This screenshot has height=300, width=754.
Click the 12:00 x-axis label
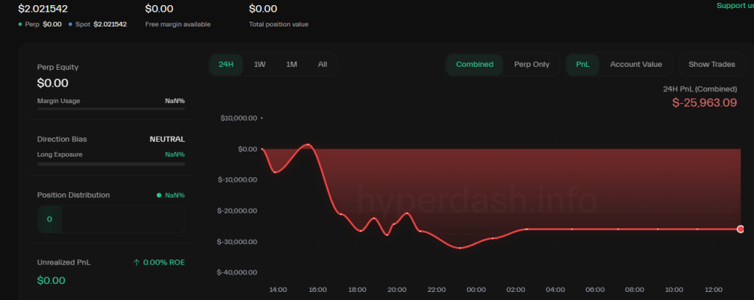tap(714, 290)
